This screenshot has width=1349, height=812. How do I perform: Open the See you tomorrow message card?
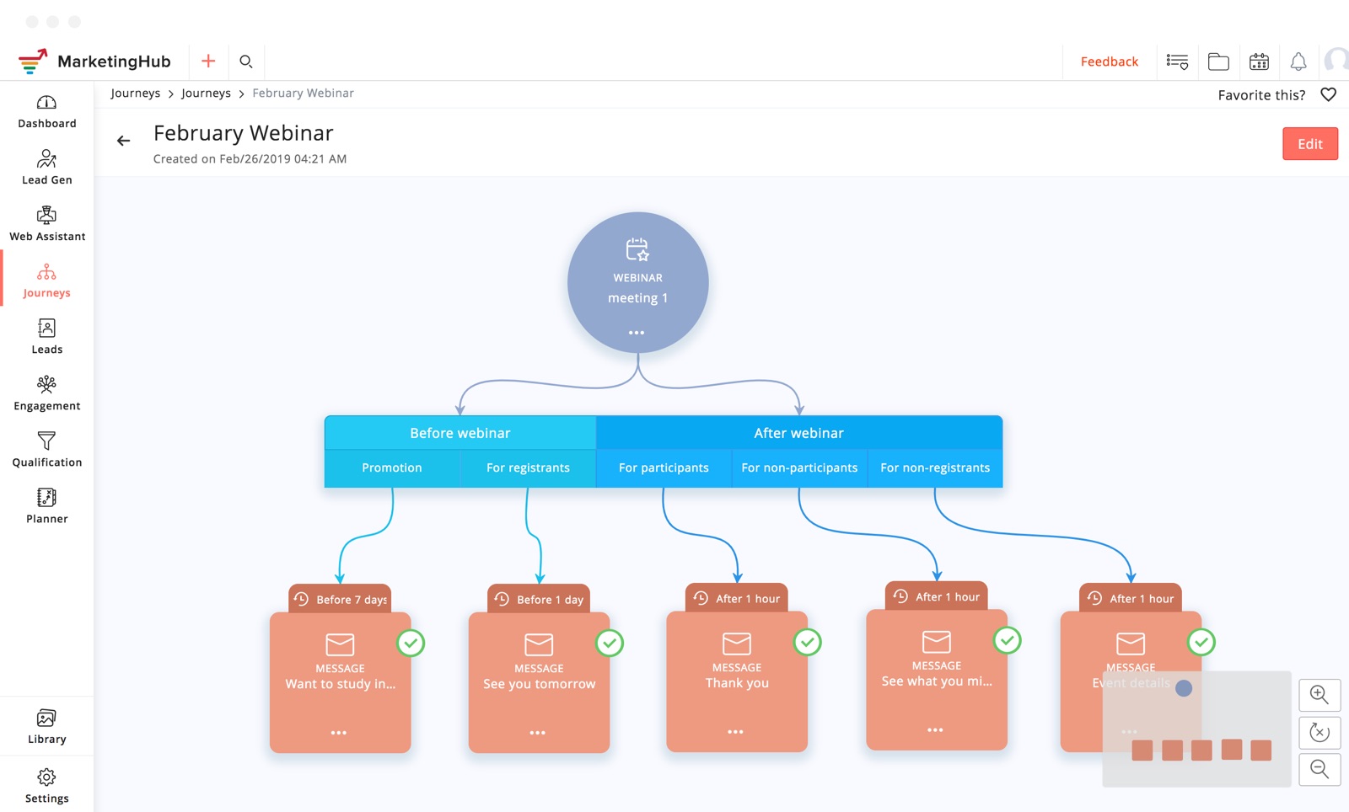point(539,682)
